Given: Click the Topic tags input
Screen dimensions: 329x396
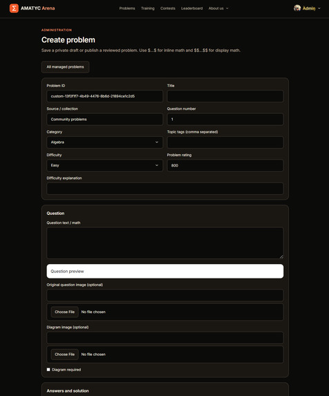Looking at the screenshot, I should [x=225, y=142].
